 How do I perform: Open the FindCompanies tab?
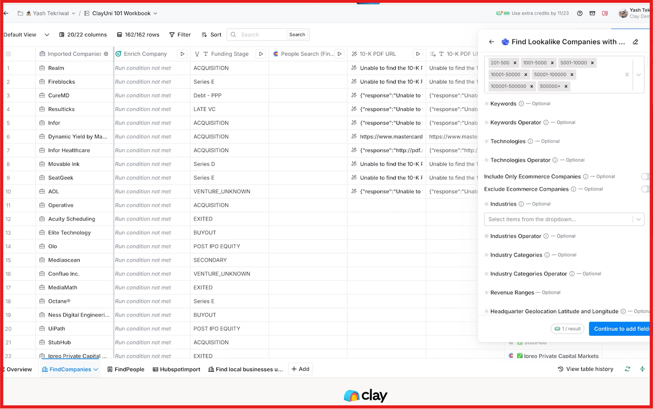pos(70,369)
